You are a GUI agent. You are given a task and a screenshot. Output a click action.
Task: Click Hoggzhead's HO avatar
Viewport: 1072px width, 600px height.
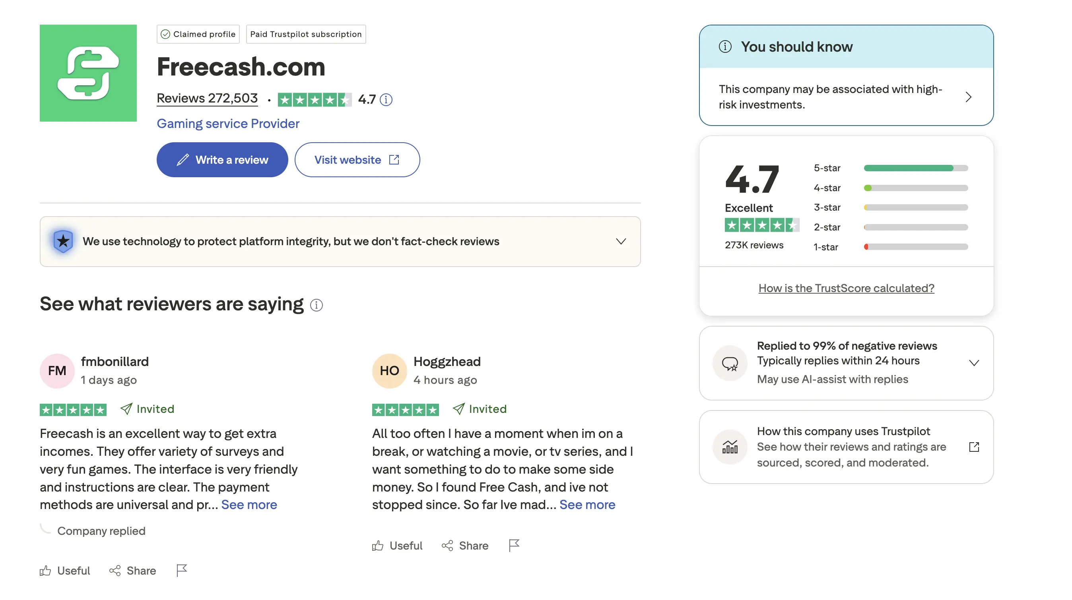pyautogui.click(x=389, y=370)
